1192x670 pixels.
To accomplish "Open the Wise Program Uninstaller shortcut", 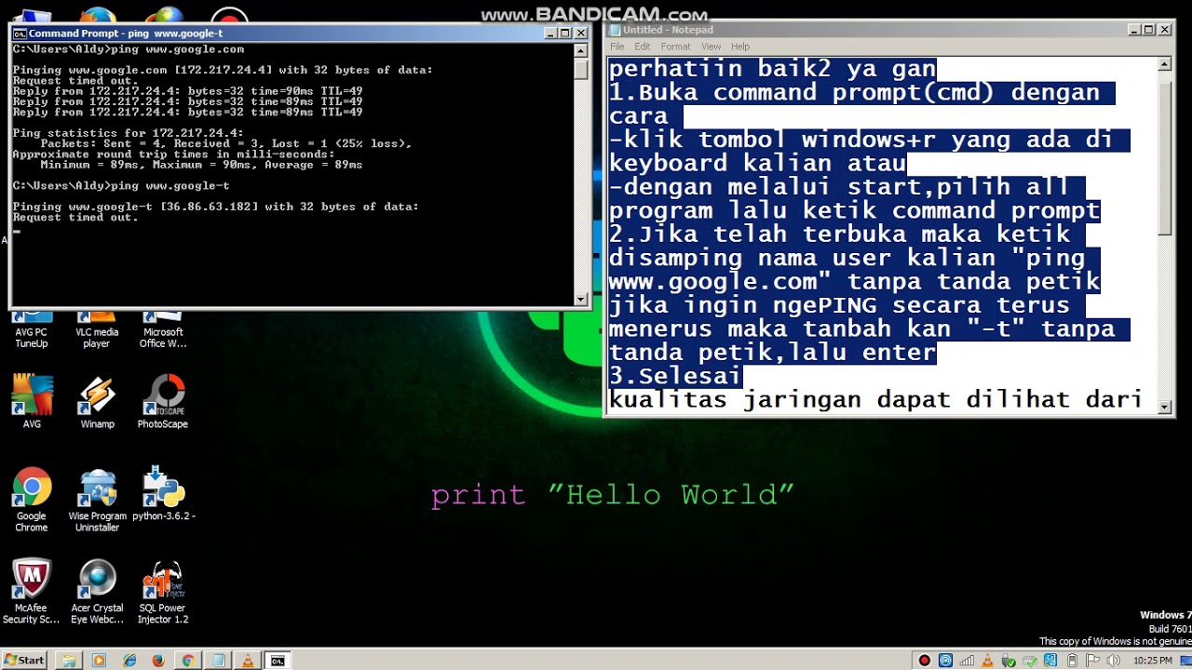I will [97, 499].
